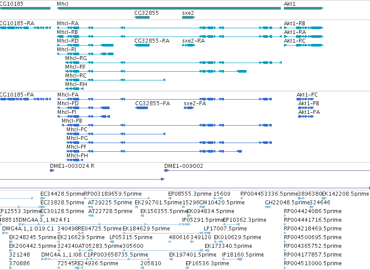
Task: Open EST entry EK216629.5prime
Action: click(81, 237)
